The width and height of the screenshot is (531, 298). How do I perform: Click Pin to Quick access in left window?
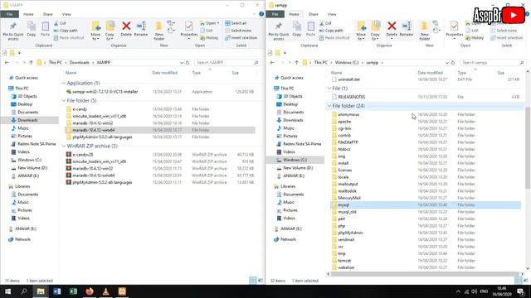point(13,31)
